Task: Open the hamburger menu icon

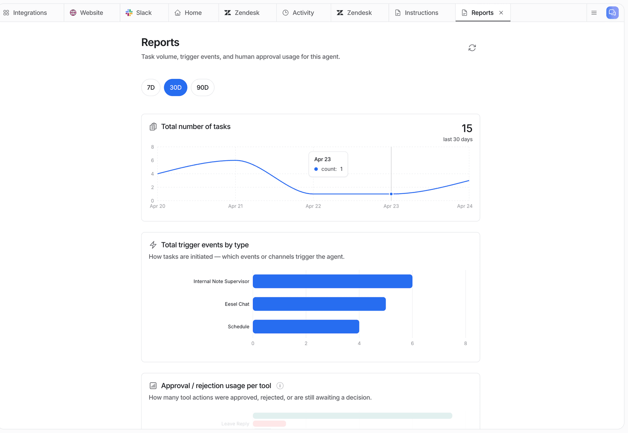Action: pos(594,13)
